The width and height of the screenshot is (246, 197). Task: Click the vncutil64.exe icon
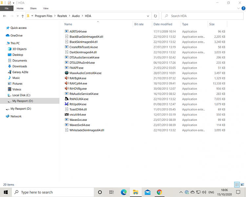(x=67, y=115)
